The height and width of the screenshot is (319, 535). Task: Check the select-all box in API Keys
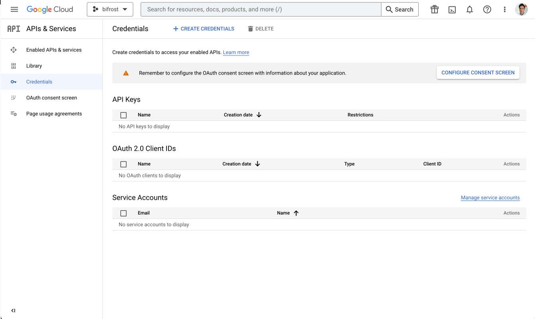123,115
